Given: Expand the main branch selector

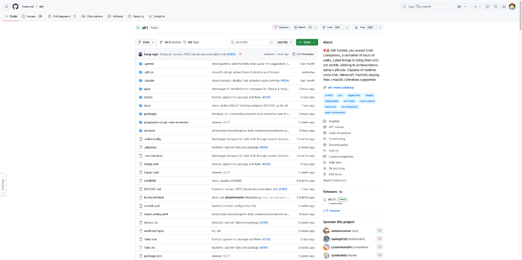Looking at the screenshot, I should (146, 42).
